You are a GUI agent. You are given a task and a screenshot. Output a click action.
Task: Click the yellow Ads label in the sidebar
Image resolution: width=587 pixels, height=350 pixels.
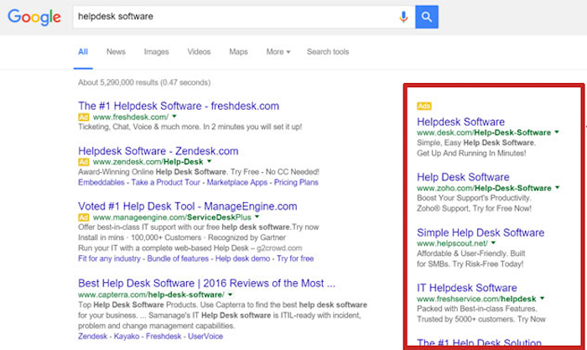[x=424, y=106]
